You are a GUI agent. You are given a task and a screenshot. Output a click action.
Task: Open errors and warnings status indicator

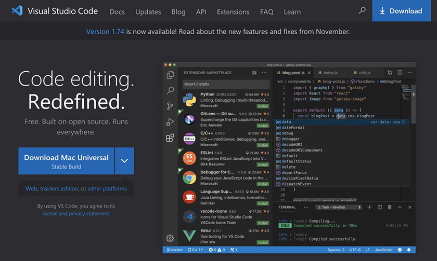(x=217, y=250)
